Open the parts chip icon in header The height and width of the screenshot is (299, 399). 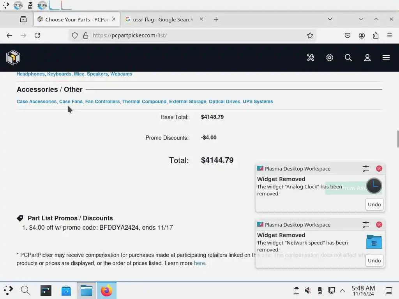click(x=329, y=58)
